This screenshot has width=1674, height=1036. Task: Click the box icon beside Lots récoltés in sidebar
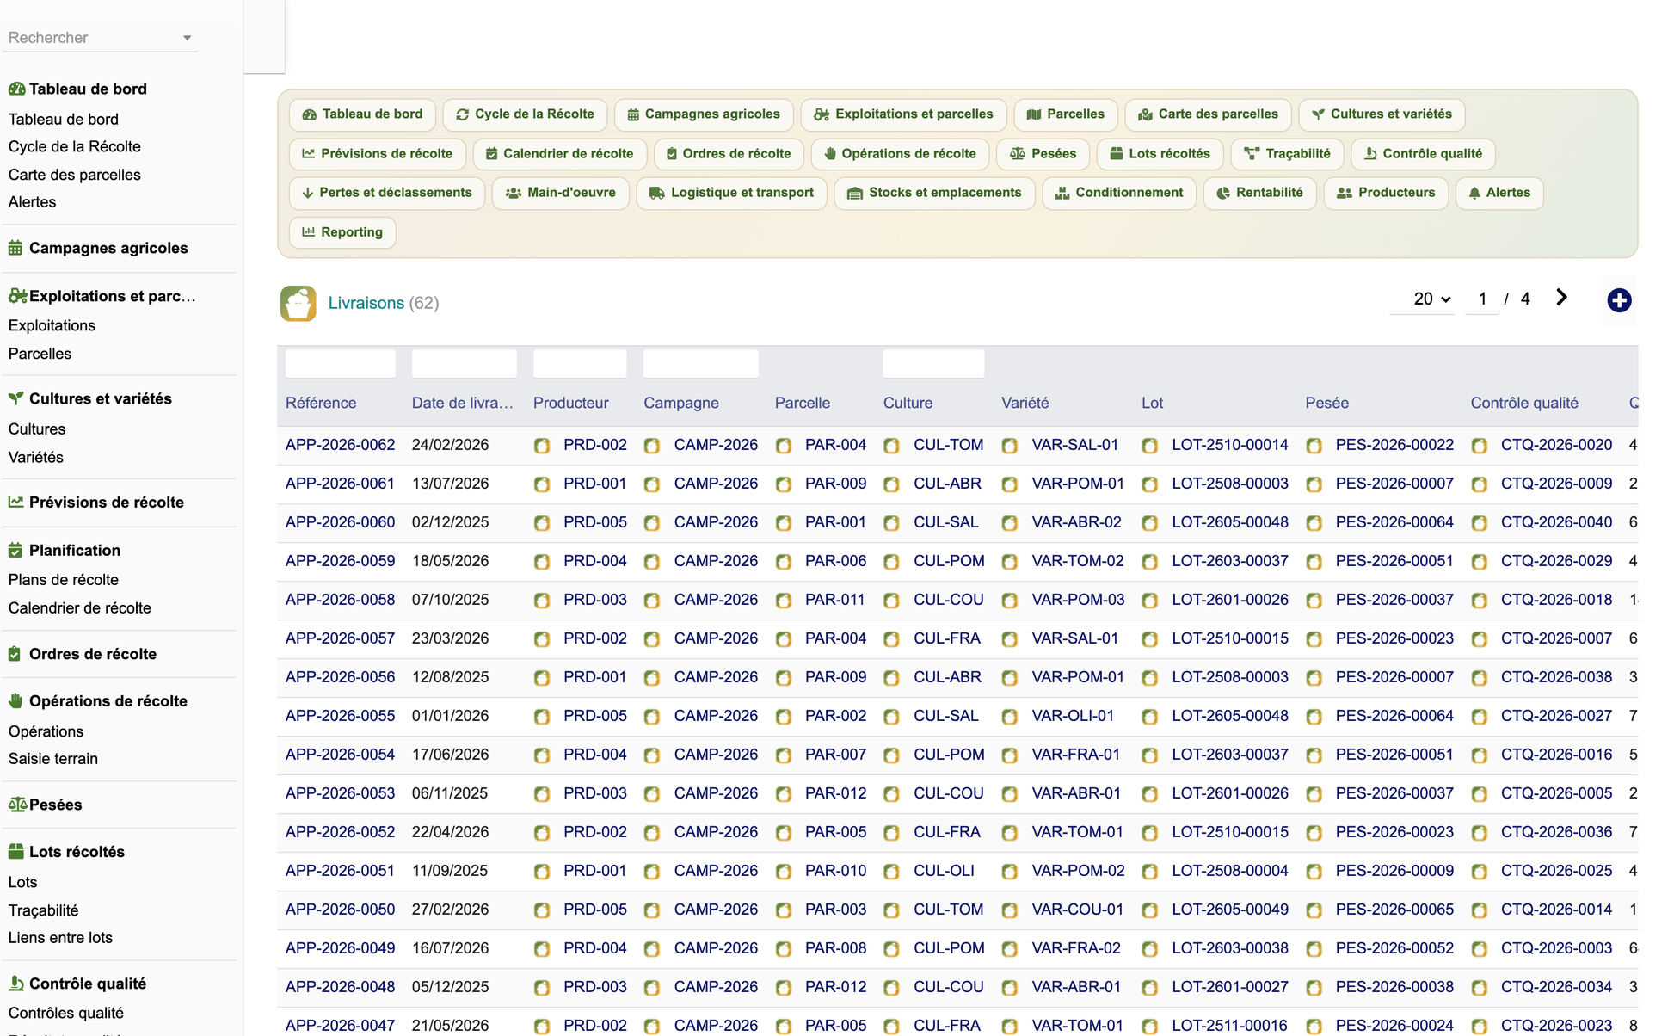[x=15, y=851]
